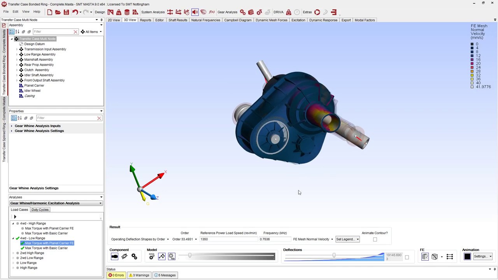Click the Deflections scale slider handle
Image resolution: width=498 pixels, height=280 pixels.
tap(334, 255)
